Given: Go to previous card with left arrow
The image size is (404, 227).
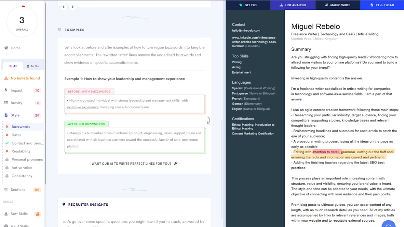Looking at the screenshot, I should [x=64, y=7].
